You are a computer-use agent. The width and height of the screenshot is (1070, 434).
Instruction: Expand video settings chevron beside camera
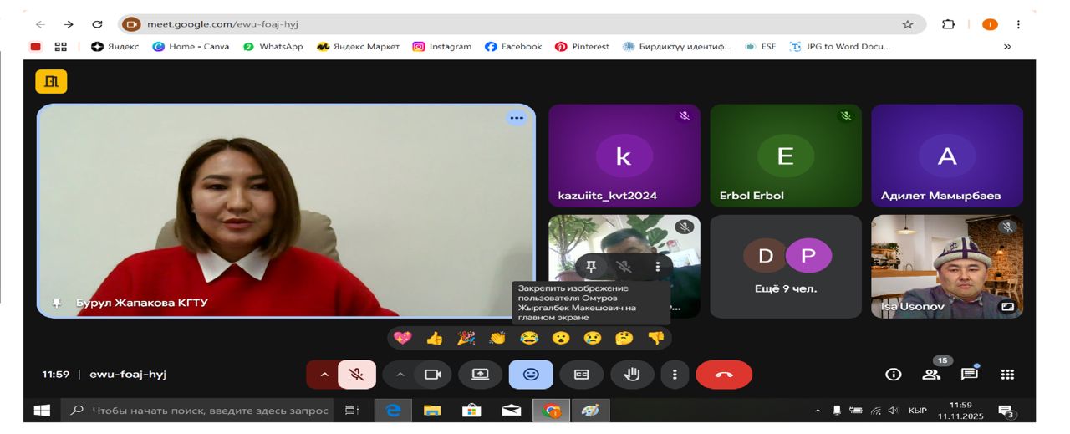click(x=400, y=375)
